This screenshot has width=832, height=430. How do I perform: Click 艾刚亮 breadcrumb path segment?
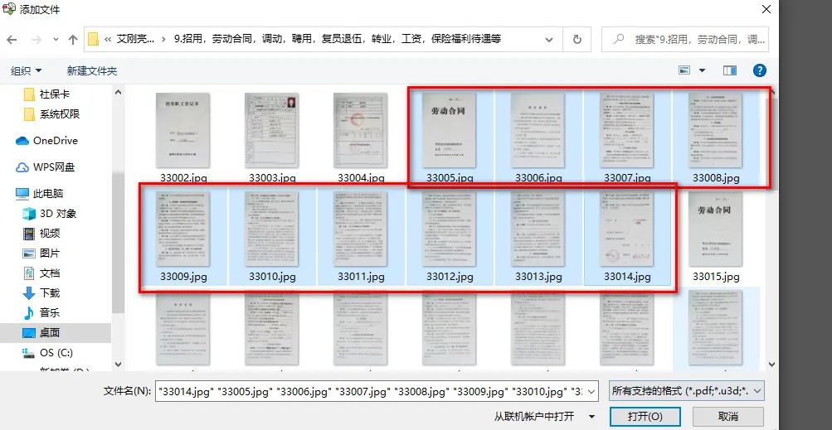(x=136, y=39)
